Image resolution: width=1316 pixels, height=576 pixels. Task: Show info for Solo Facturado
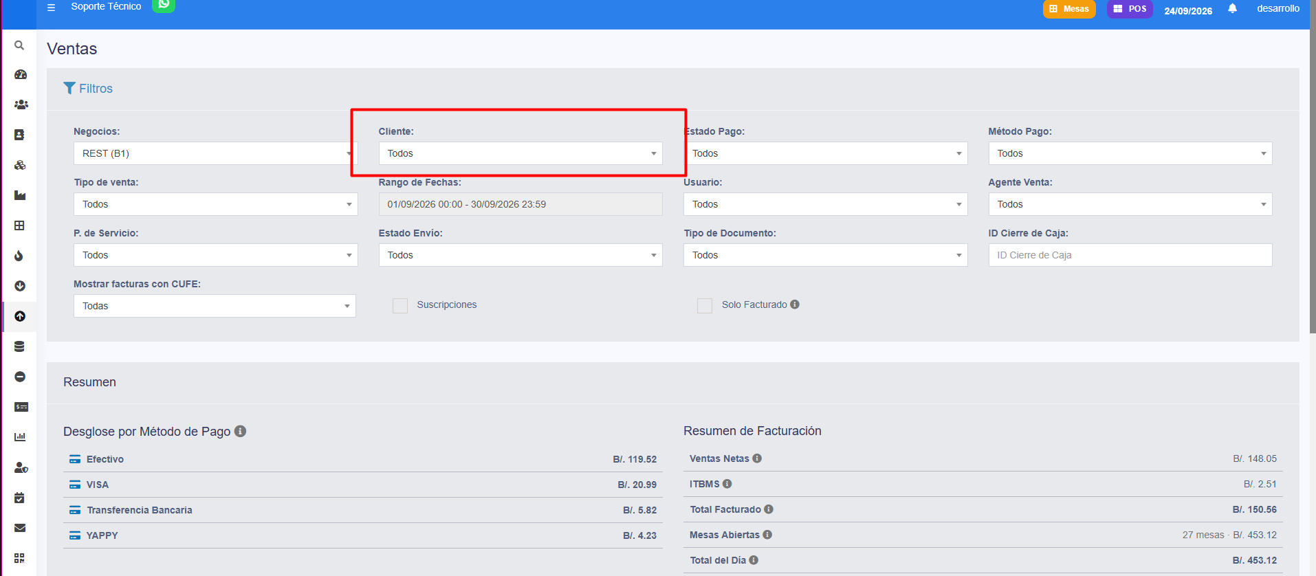(x=795, y=304)
